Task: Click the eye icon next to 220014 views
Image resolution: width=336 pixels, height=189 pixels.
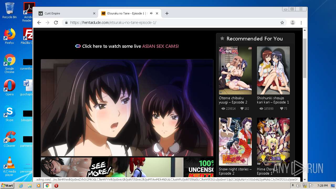Action: pos(223,109)
